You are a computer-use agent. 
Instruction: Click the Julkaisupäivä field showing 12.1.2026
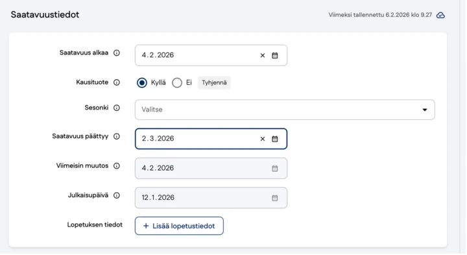(x=211, y=198)
